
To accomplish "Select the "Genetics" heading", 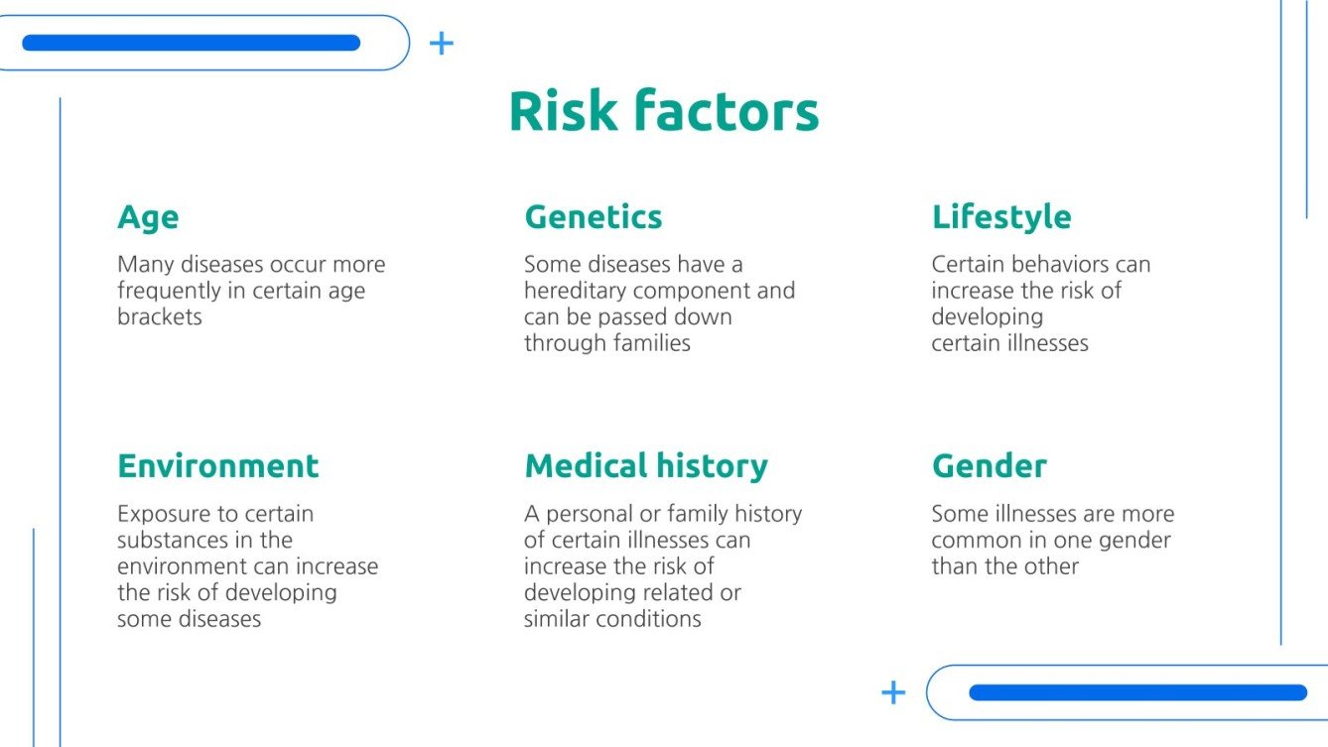I will (x=593, y=217).
